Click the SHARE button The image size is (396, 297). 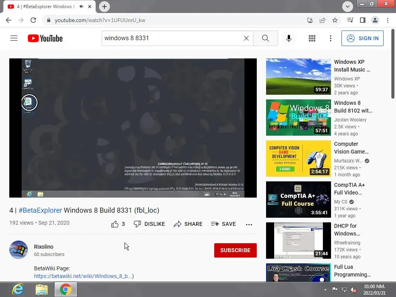click(188, 224)
